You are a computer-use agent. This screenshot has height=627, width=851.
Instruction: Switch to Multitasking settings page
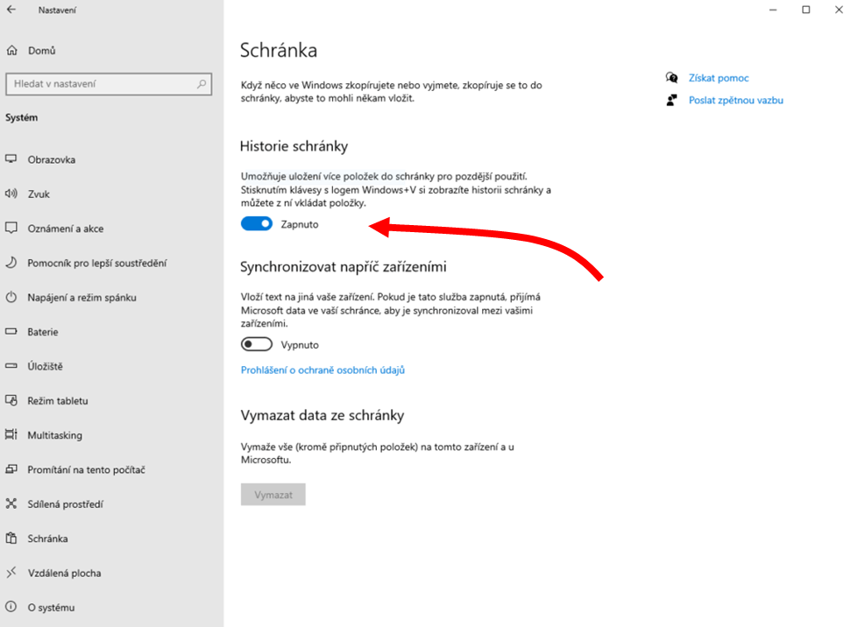tap(54, 435)
